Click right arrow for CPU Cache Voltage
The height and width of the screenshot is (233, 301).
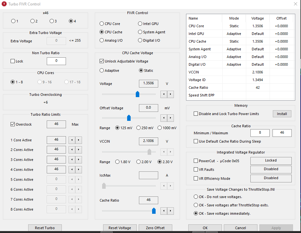tap(170, 94)
